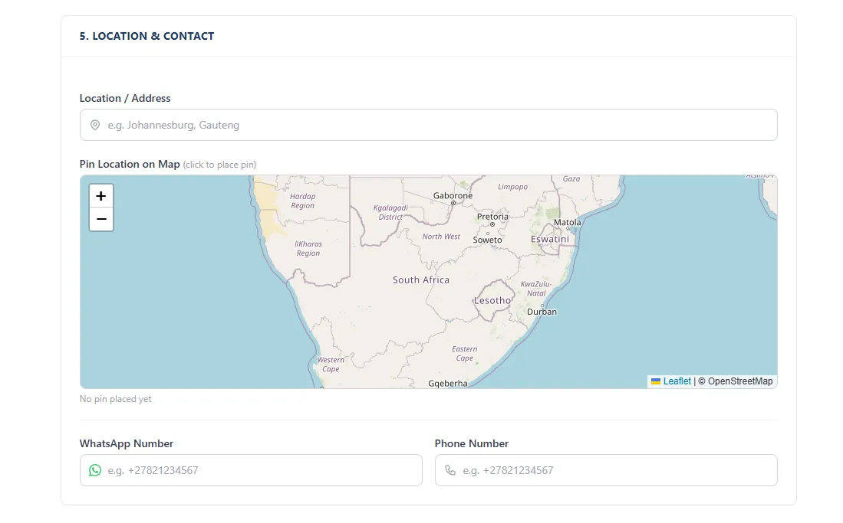
Task: Place pin on Soweto
Action: pyautogui.click(x=487, y=240)
